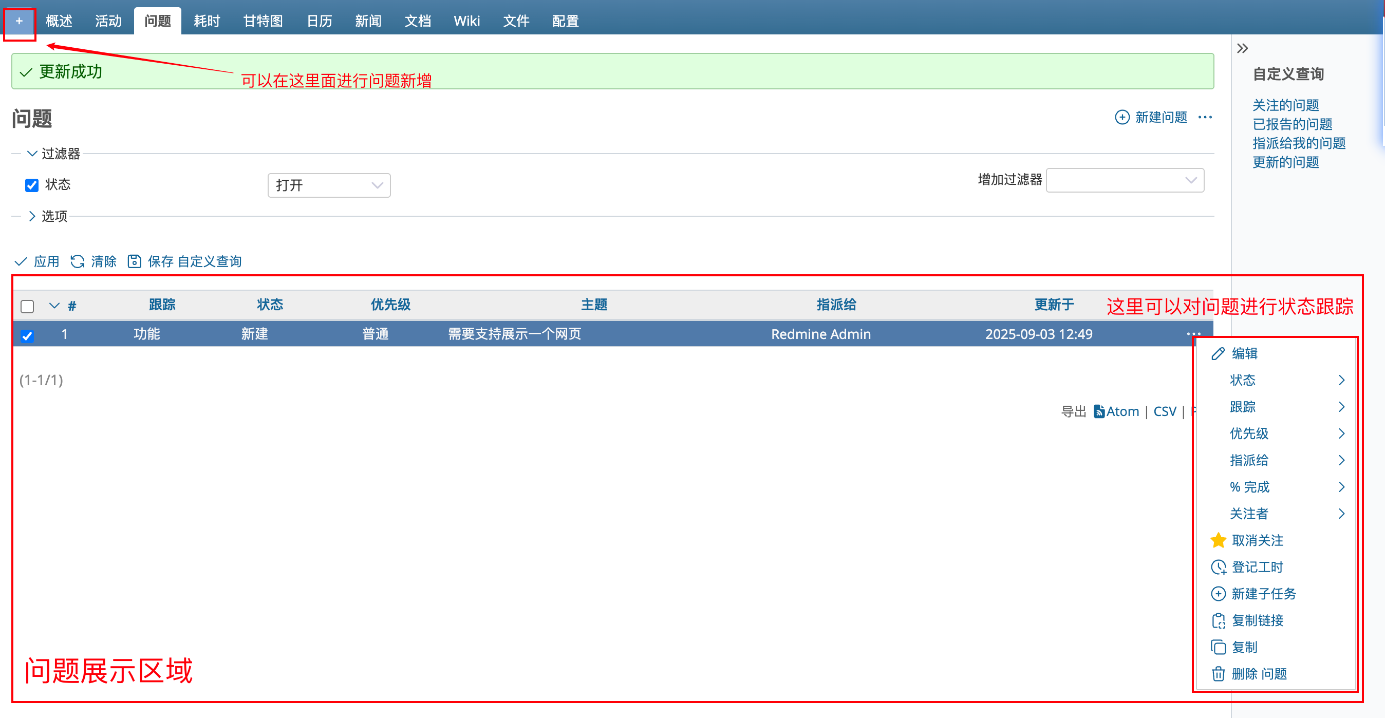1385x718 pixels.
Task: Open the 日历 tab
Action: [320, 22]
